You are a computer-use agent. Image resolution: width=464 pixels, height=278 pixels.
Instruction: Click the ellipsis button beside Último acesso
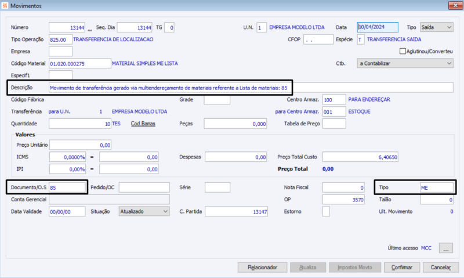(445, 248)
